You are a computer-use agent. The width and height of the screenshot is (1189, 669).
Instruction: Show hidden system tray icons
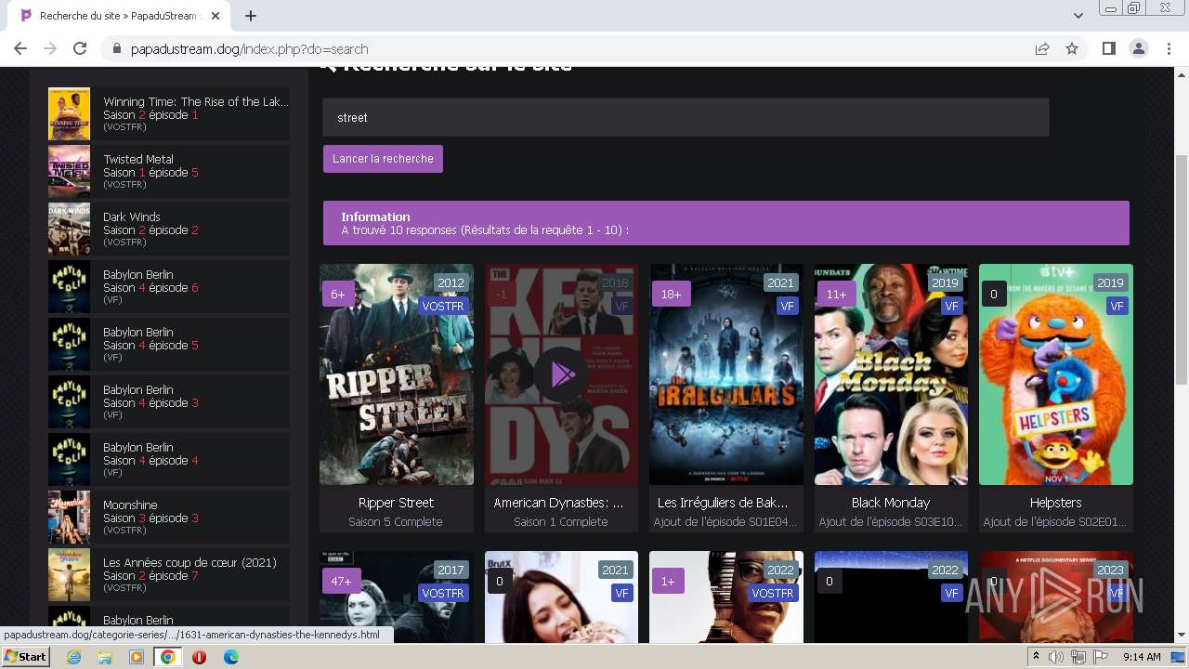pyautogui.click(x=1036, y=657)
